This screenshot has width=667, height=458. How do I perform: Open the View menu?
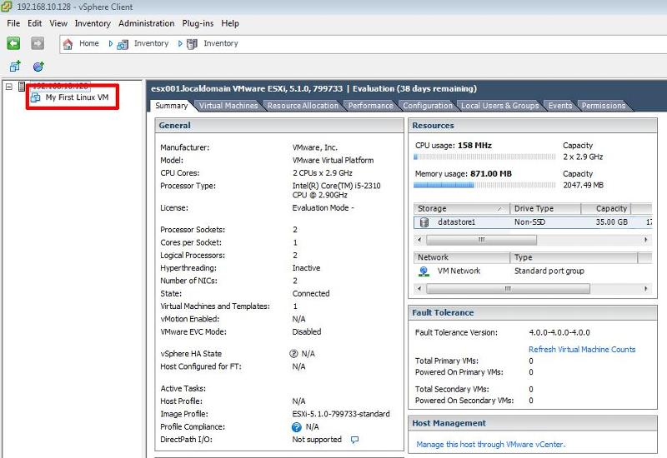tap(58, 23)
